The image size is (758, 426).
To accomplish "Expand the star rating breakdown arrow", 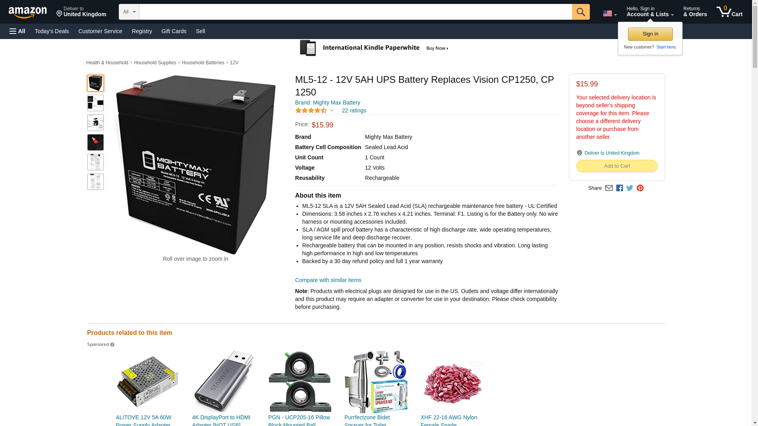I will coord(332,111).
